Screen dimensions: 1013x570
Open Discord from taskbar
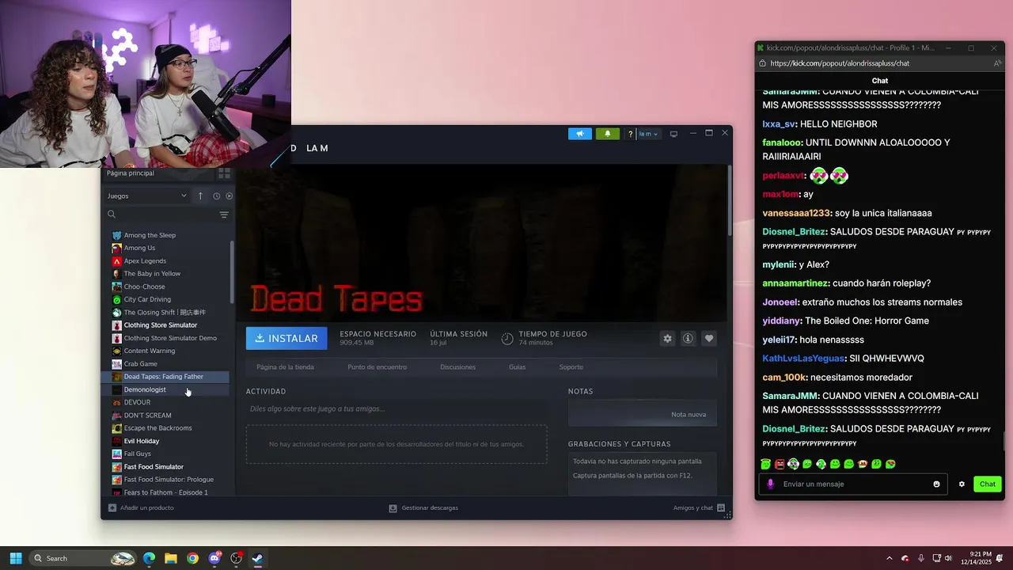click(x=214, y=558)
